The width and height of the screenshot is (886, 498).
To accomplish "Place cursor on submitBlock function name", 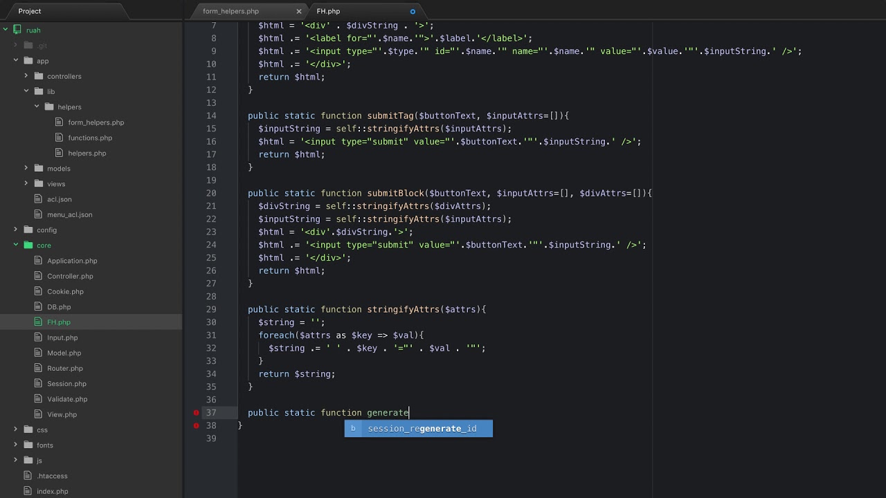I will tap(395, 193).
